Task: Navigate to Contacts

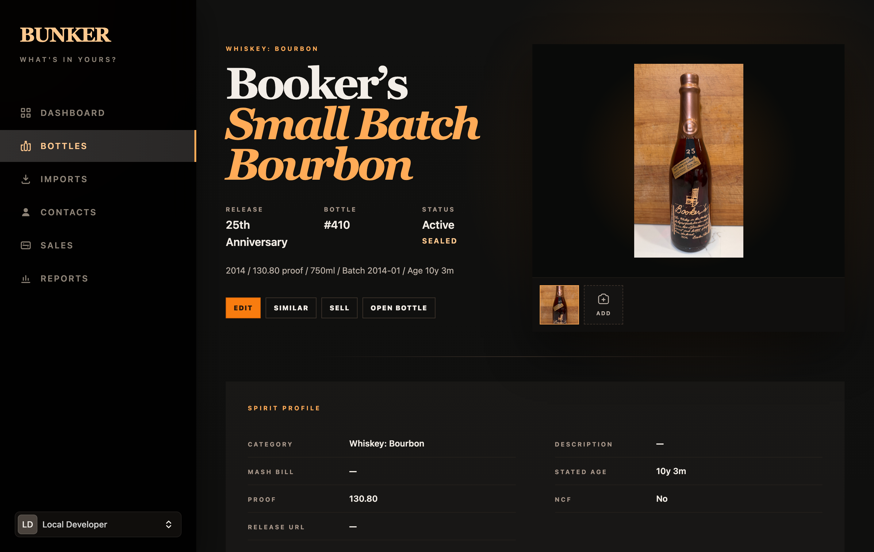Action: pos(98,212)
